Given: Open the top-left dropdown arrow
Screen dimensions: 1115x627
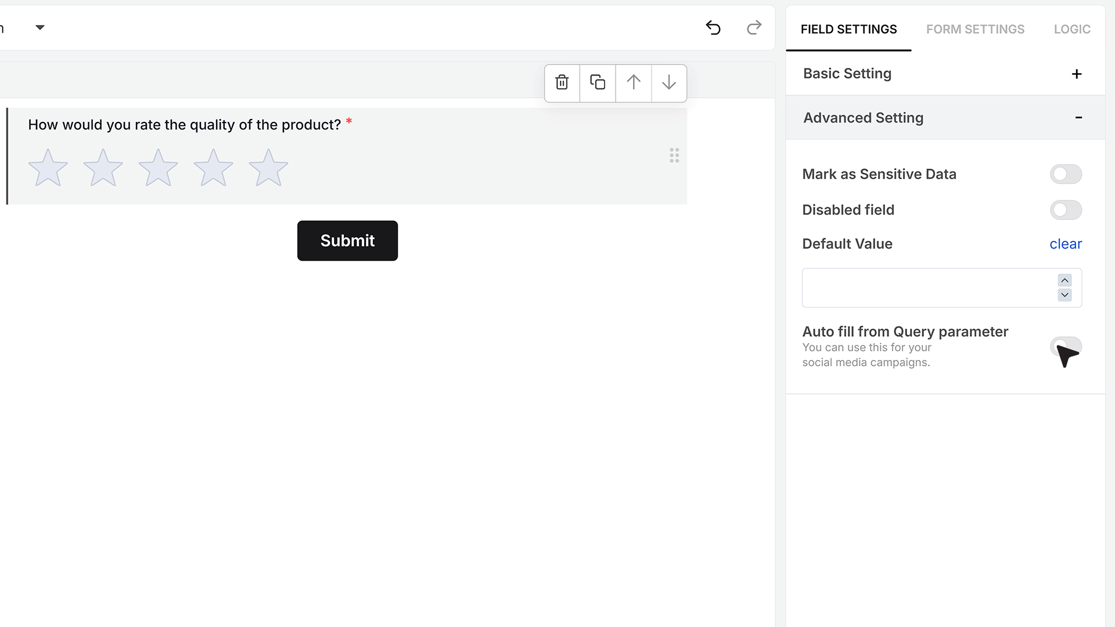Looking at the screenshot, I should (x=40, y=27).
